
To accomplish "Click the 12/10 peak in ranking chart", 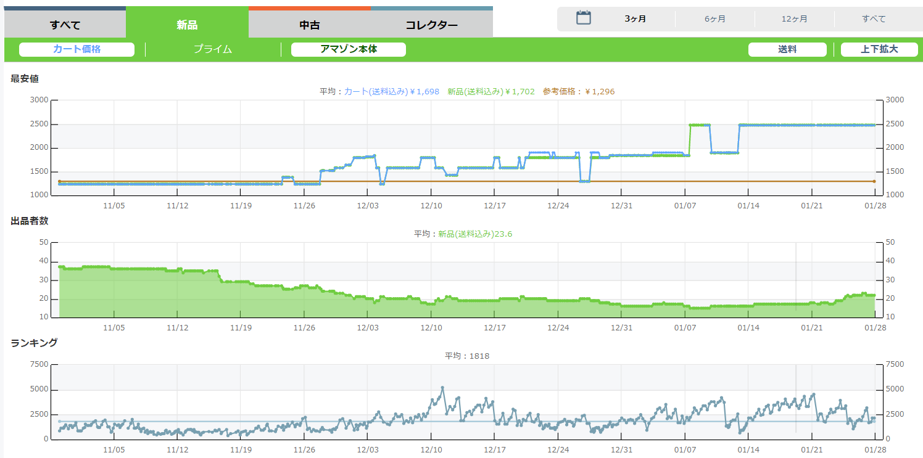I will (442, 388).
